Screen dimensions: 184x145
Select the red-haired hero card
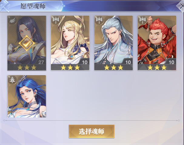tap(157, 43)
